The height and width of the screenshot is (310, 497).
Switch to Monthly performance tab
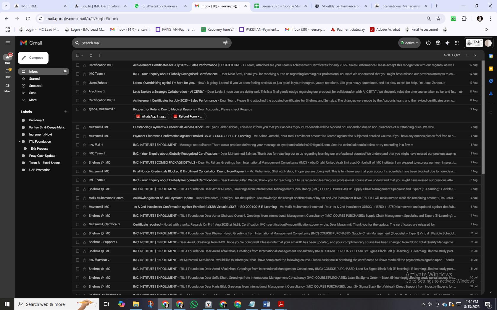pos(341,6)
